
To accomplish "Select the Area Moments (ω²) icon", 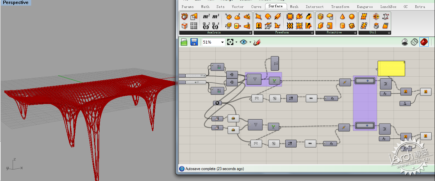I will click(x=206, y=26).
